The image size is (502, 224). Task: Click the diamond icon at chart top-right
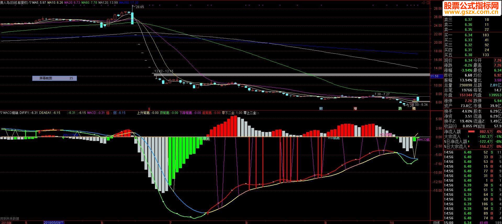pos(423,3)
